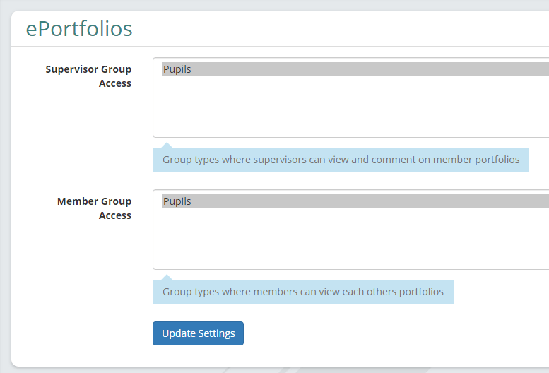This screenshot has height=373, width=549.
Task: Click the word 'Pupils' in the upper listbox
Action: (177, 69)
